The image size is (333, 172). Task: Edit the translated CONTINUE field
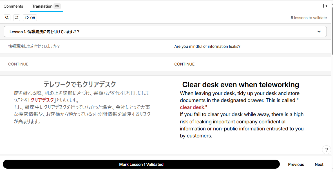click(184, 64)
